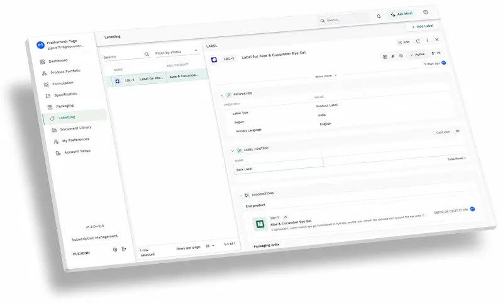Image resolution: width=503 pixels, height=304 pixels.
Task: Click the PT user avatar in the sidebar
Action: [40, 45]
